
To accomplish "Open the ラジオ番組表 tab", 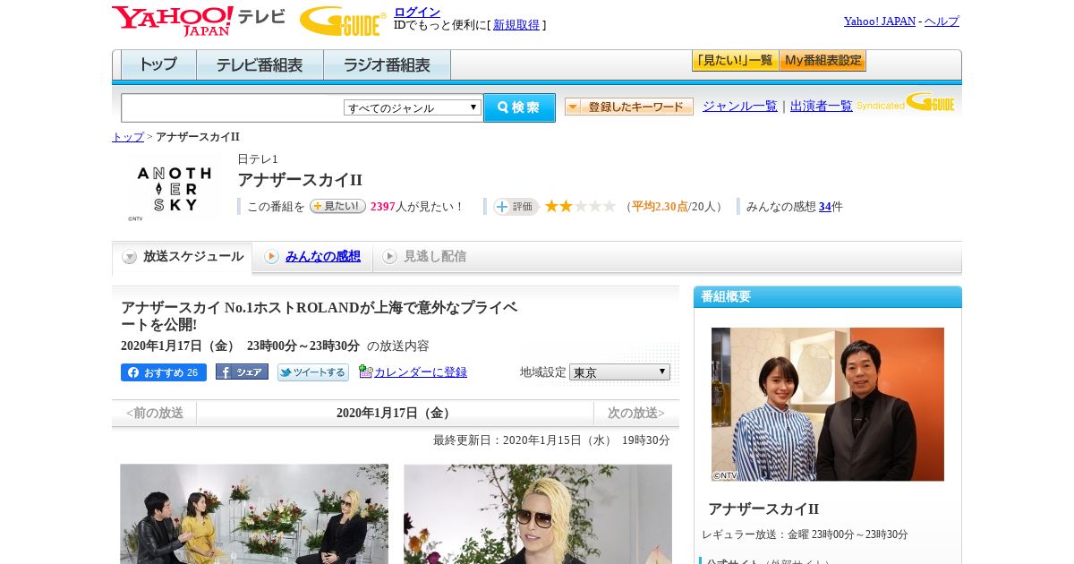I will [x=387, y=64].
